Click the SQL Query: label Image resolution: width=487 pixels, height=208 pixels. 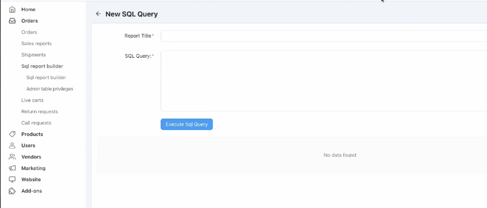coord(138,56)
